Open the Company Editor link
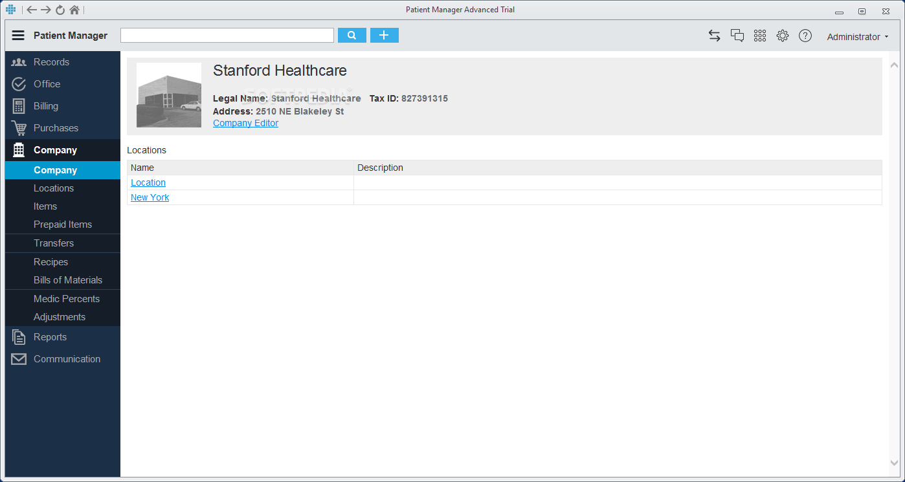 point(245,123)
